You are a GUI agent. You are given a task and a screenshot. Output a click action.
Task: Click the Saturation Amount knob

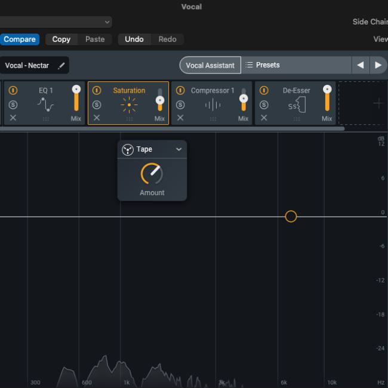pyautogui.click(x=152, y=174)
